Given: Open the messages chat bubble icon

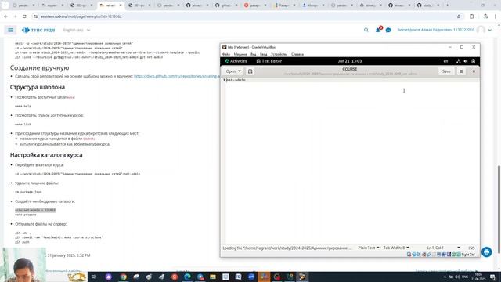Looking at the screenshot, I should click(388, 30).
